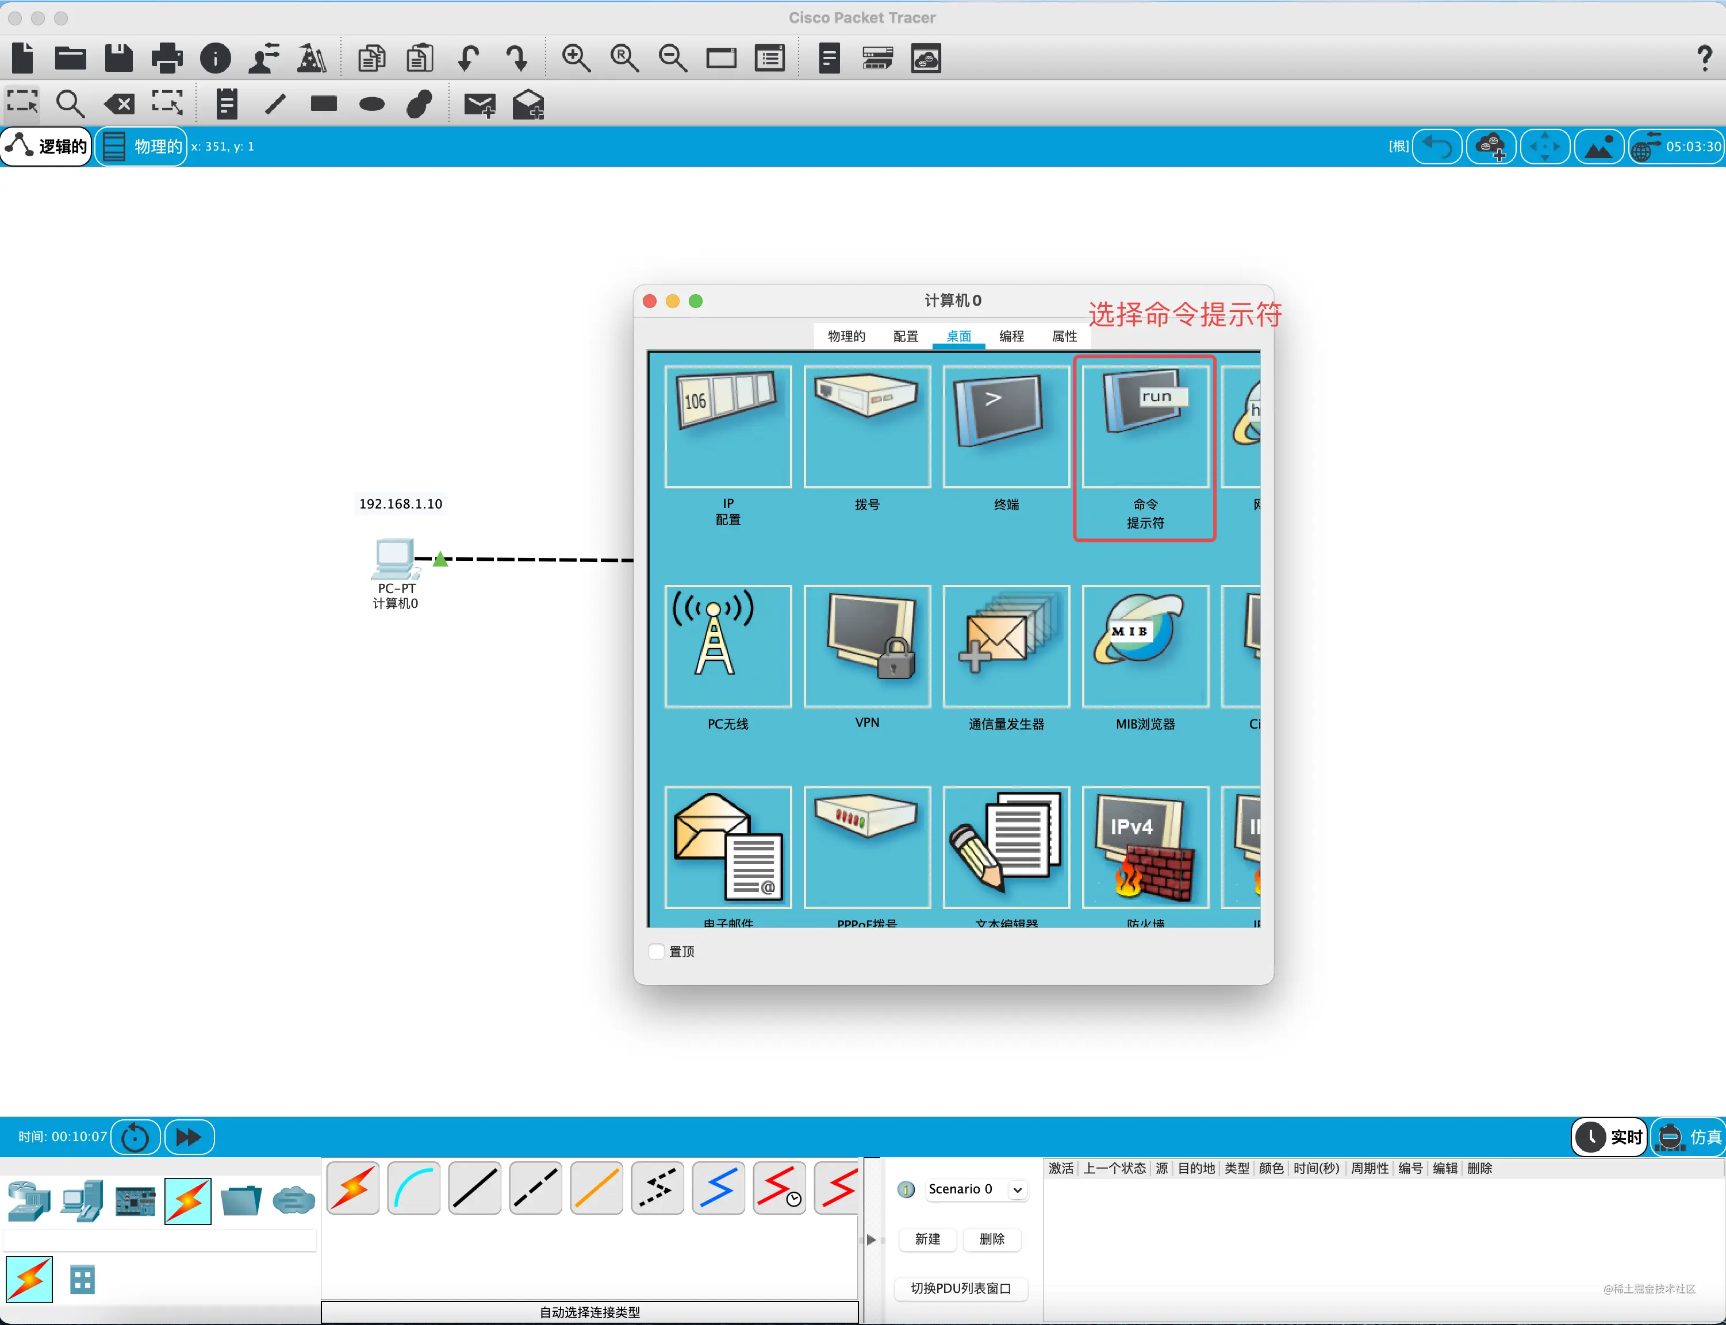The height and width of the screenshot is (1325, 1726).
Task: Open the 拨号 dial-up desktop app
Action: coord(866,426)
